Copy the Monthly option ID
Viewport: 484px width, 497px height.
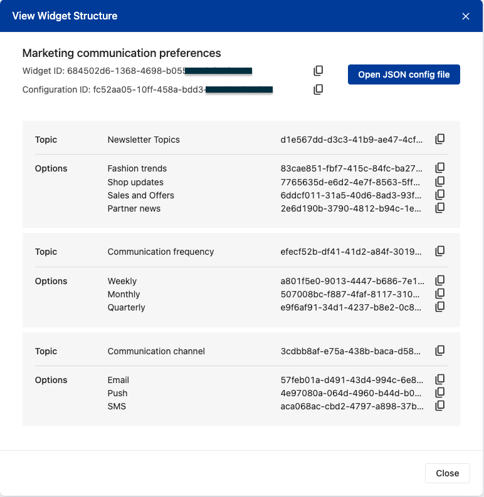[x=440, y=294]
